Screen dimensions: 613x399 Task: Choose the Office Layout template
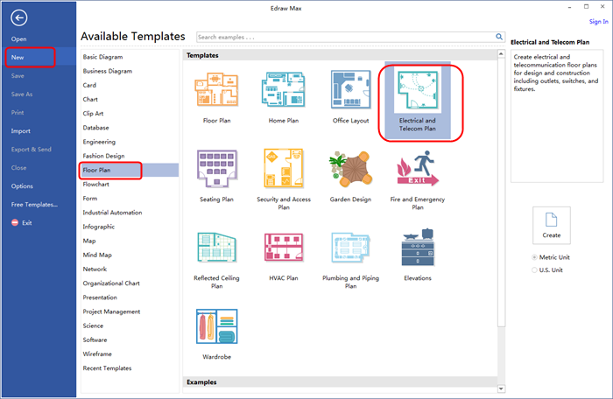[x=350, y=90]
